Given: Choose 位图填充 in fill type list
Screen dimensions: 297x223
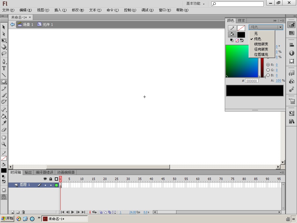Looking at the screenshot, I should coord(262,55).
